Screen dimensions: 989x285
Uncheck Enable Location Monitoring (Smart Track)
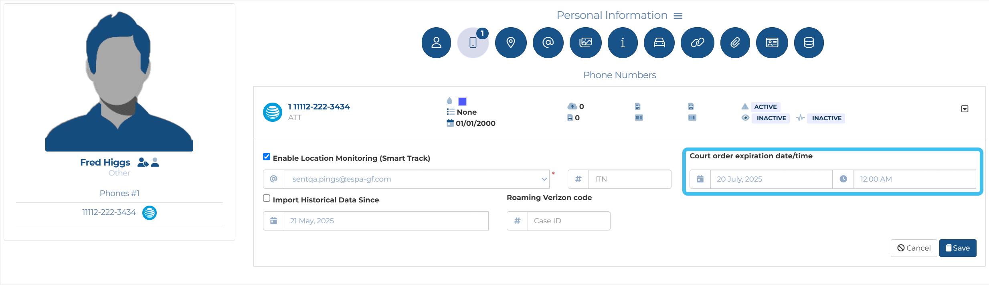pos(267,157)
